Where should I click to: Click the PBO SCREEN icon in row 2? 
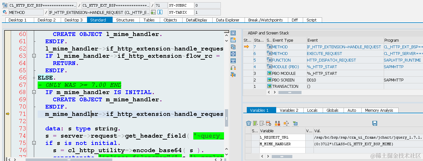tap(269, 80)
